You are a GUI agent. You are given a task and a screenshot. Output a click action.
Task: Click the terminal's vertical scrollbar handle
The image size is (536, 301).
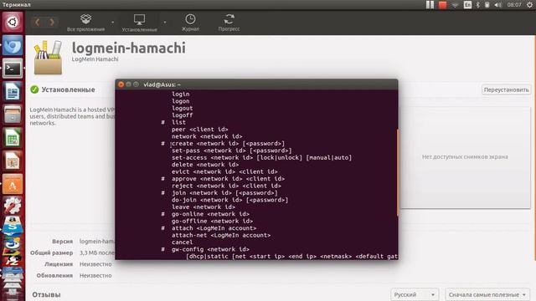(x=397, y=172)
